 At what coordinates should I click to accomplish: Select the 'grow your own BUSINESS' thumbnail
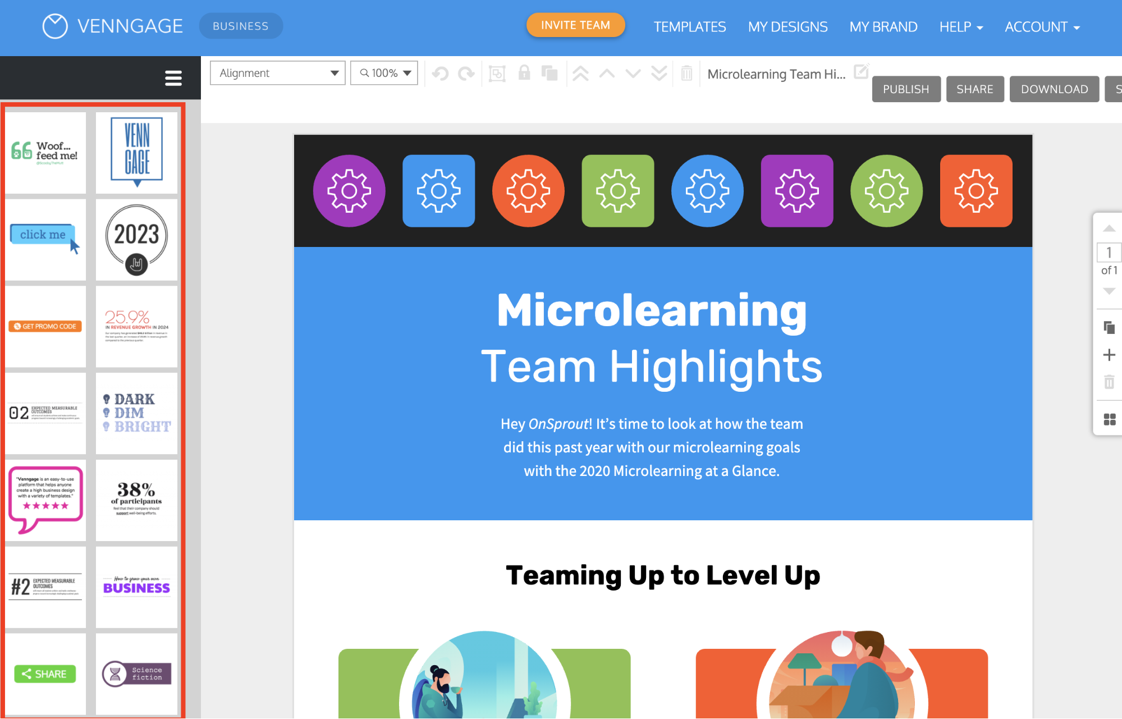click(136, 587)
